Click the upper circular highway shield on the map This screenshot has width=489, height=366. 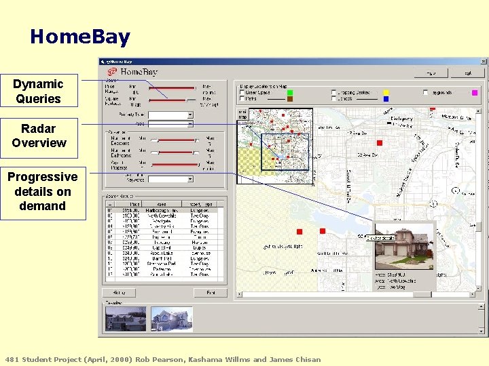(x=456, y=190)
